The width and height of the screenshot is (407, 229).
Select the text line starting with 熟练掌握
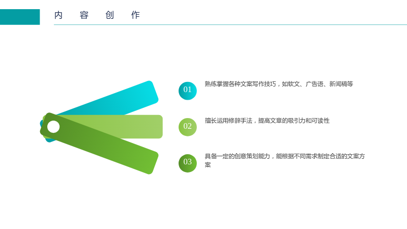pos(279,84)
